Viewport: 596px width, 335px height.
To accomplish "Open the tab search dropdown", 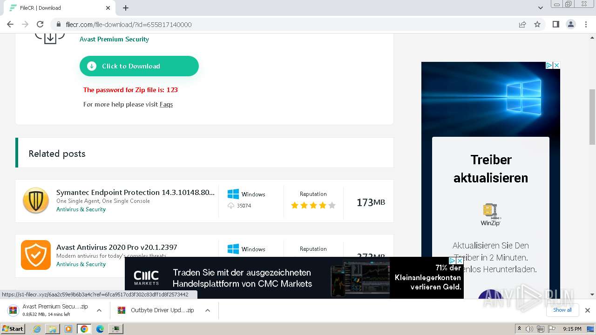I will coord(541,8).
